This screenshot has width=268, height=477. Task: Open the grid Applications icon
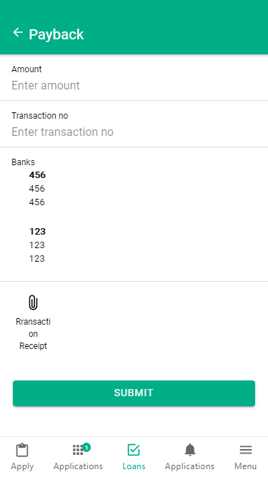tap(78, 450)
